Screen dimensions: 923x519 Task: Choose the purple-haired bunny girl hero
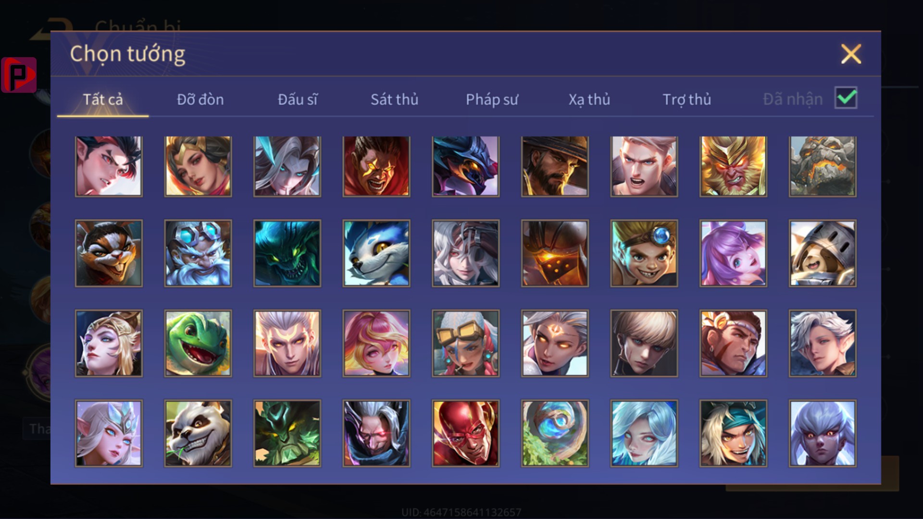coord(733,253)
